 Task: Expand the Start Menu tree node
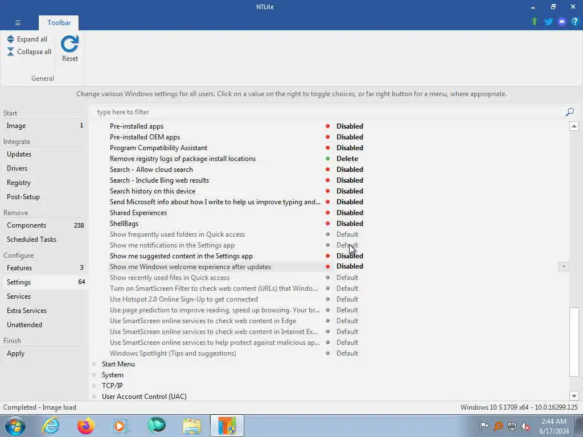point(95,364)
